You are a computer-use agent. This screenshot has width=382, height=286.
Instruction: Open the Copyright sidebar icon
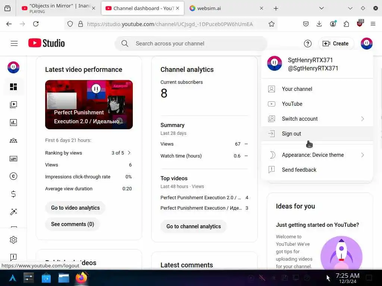[13, 176]
